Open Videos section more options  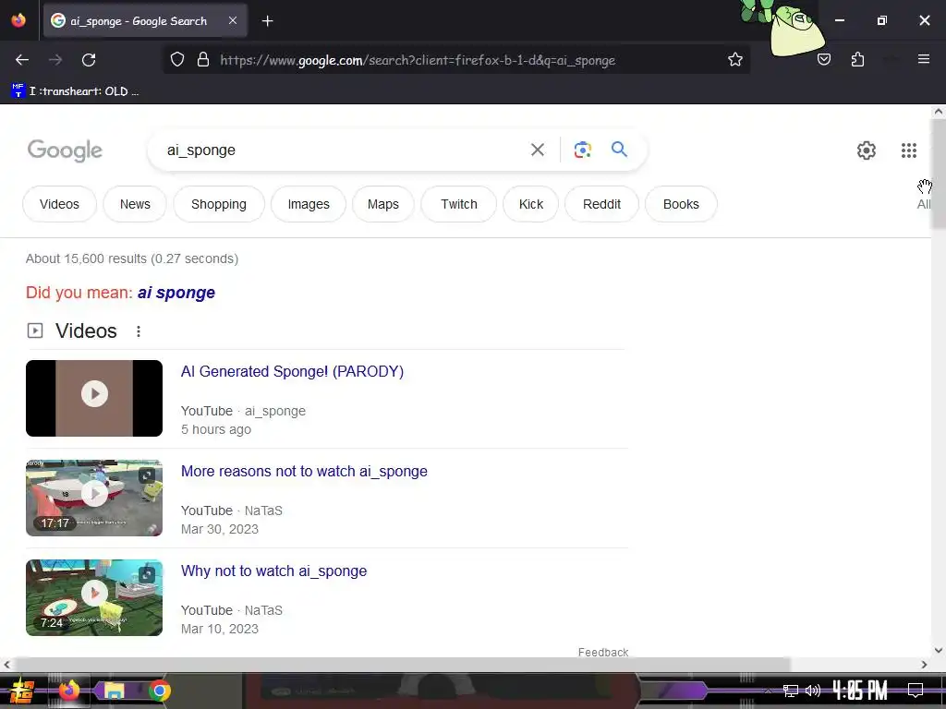(x=139, y=331)
